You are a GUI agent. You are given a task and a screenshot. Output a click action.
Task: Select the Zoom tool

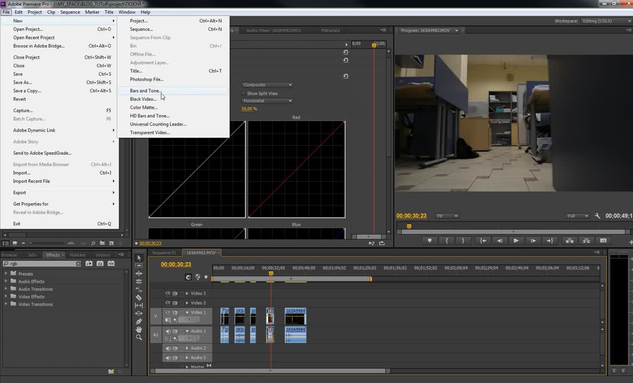139,337
